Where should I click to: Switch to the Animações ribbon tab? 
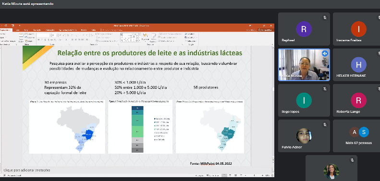point(50,30)
